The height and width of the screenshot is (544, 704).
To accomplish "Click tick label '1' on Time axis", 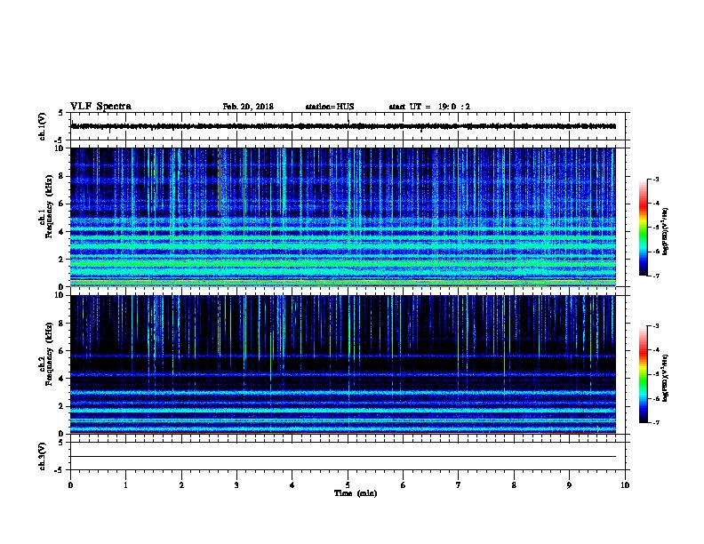I will click(x=125, y=485).
